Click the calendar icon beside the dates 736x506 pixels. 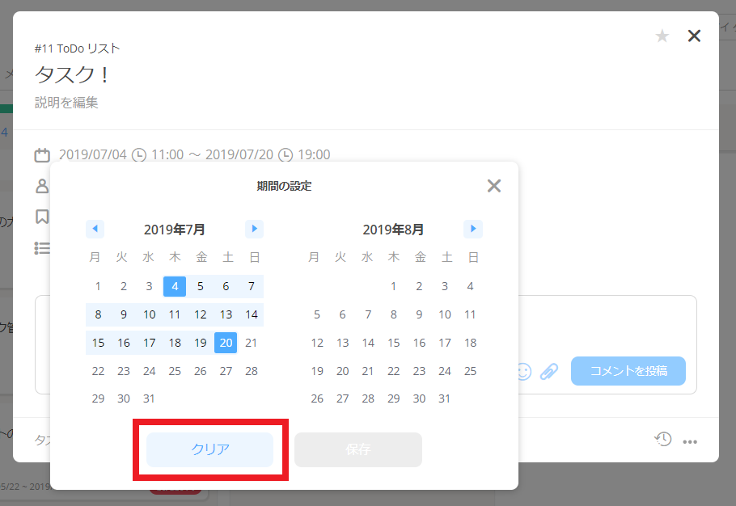[41, 154]
